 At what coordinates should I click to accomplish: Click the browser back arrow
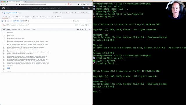click(2, 4)
